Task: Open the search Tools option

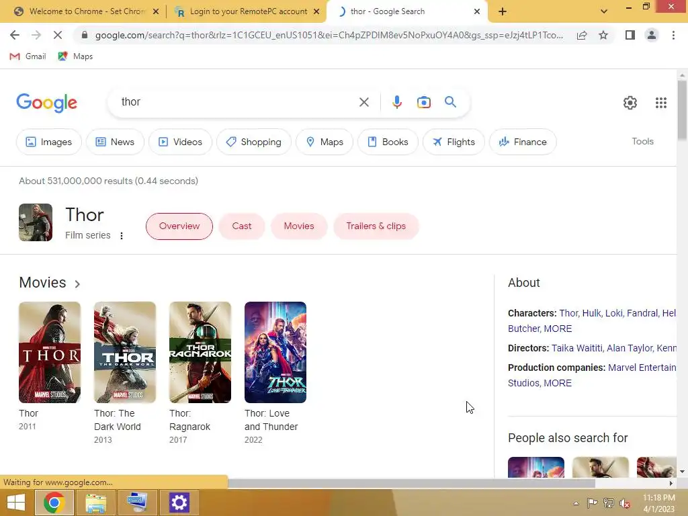Action: pyautogui.click(x=642, y=141)
